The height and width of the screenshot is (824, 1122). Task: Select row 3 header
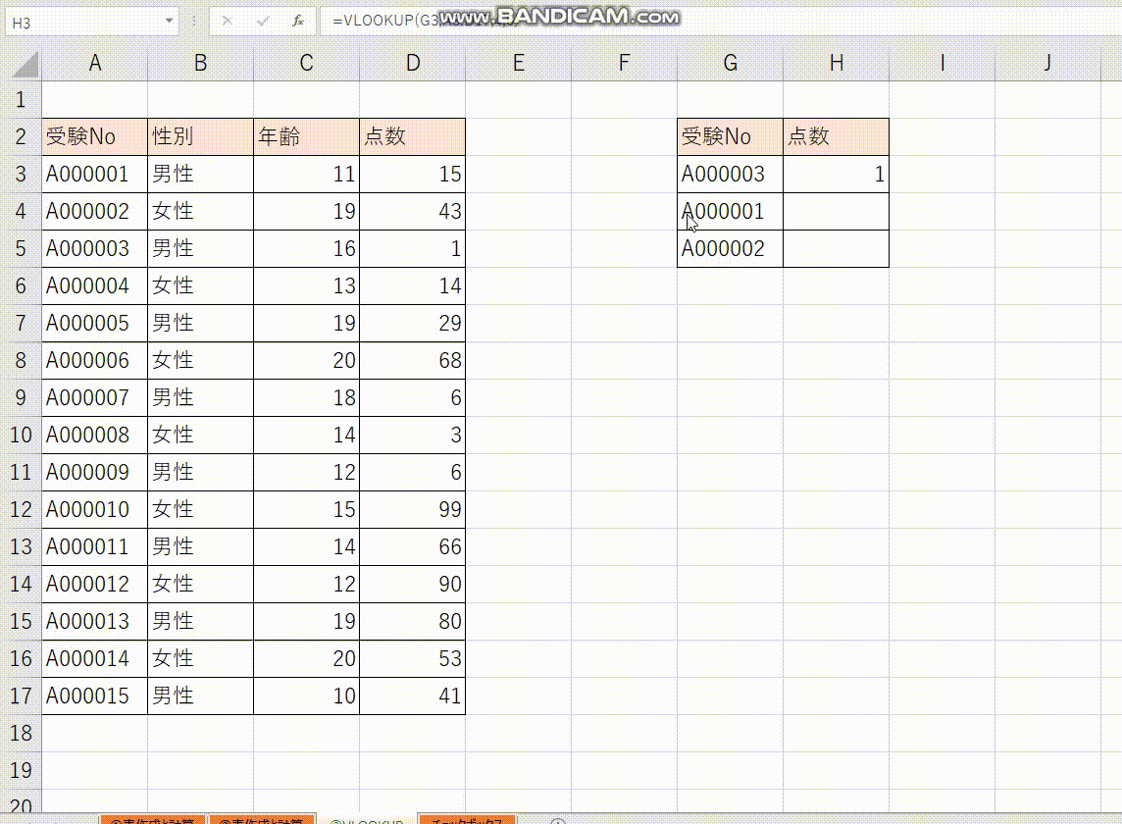tap(21, 174)
